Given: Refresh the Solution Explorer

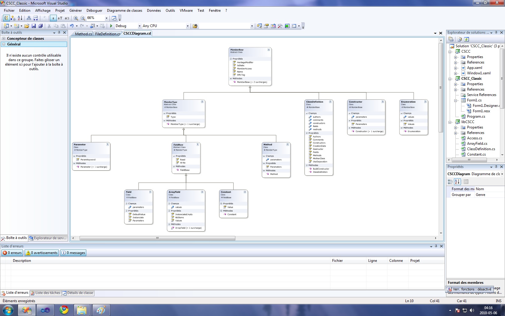Looking at the screenshot, I should coord(467,39).
